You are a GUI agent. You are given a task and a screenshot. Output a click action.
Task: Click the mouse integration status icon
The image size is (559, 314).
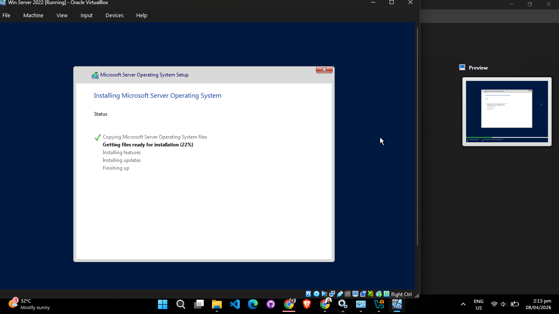point(379,294)
